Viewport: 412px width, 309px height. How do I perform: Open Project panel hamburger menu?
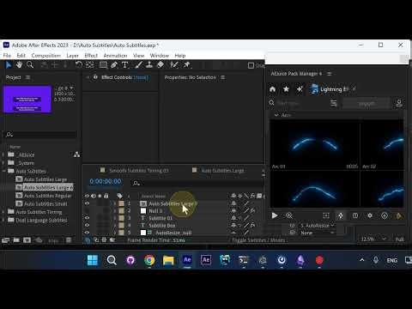pyautogui.click(x=27, y=77)
